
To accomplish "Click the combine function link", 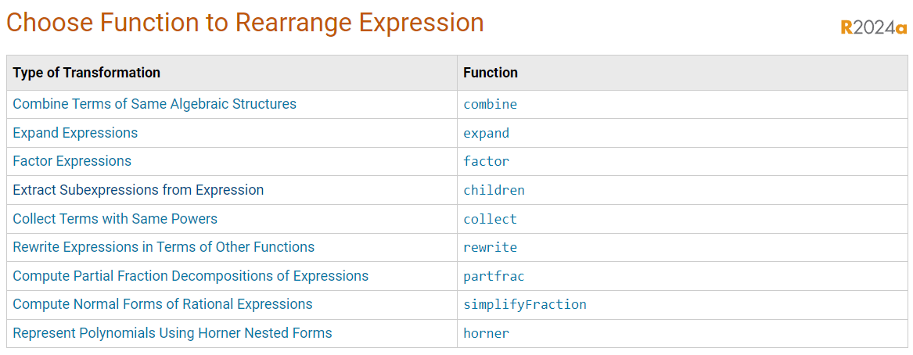I will click(491, 105).
